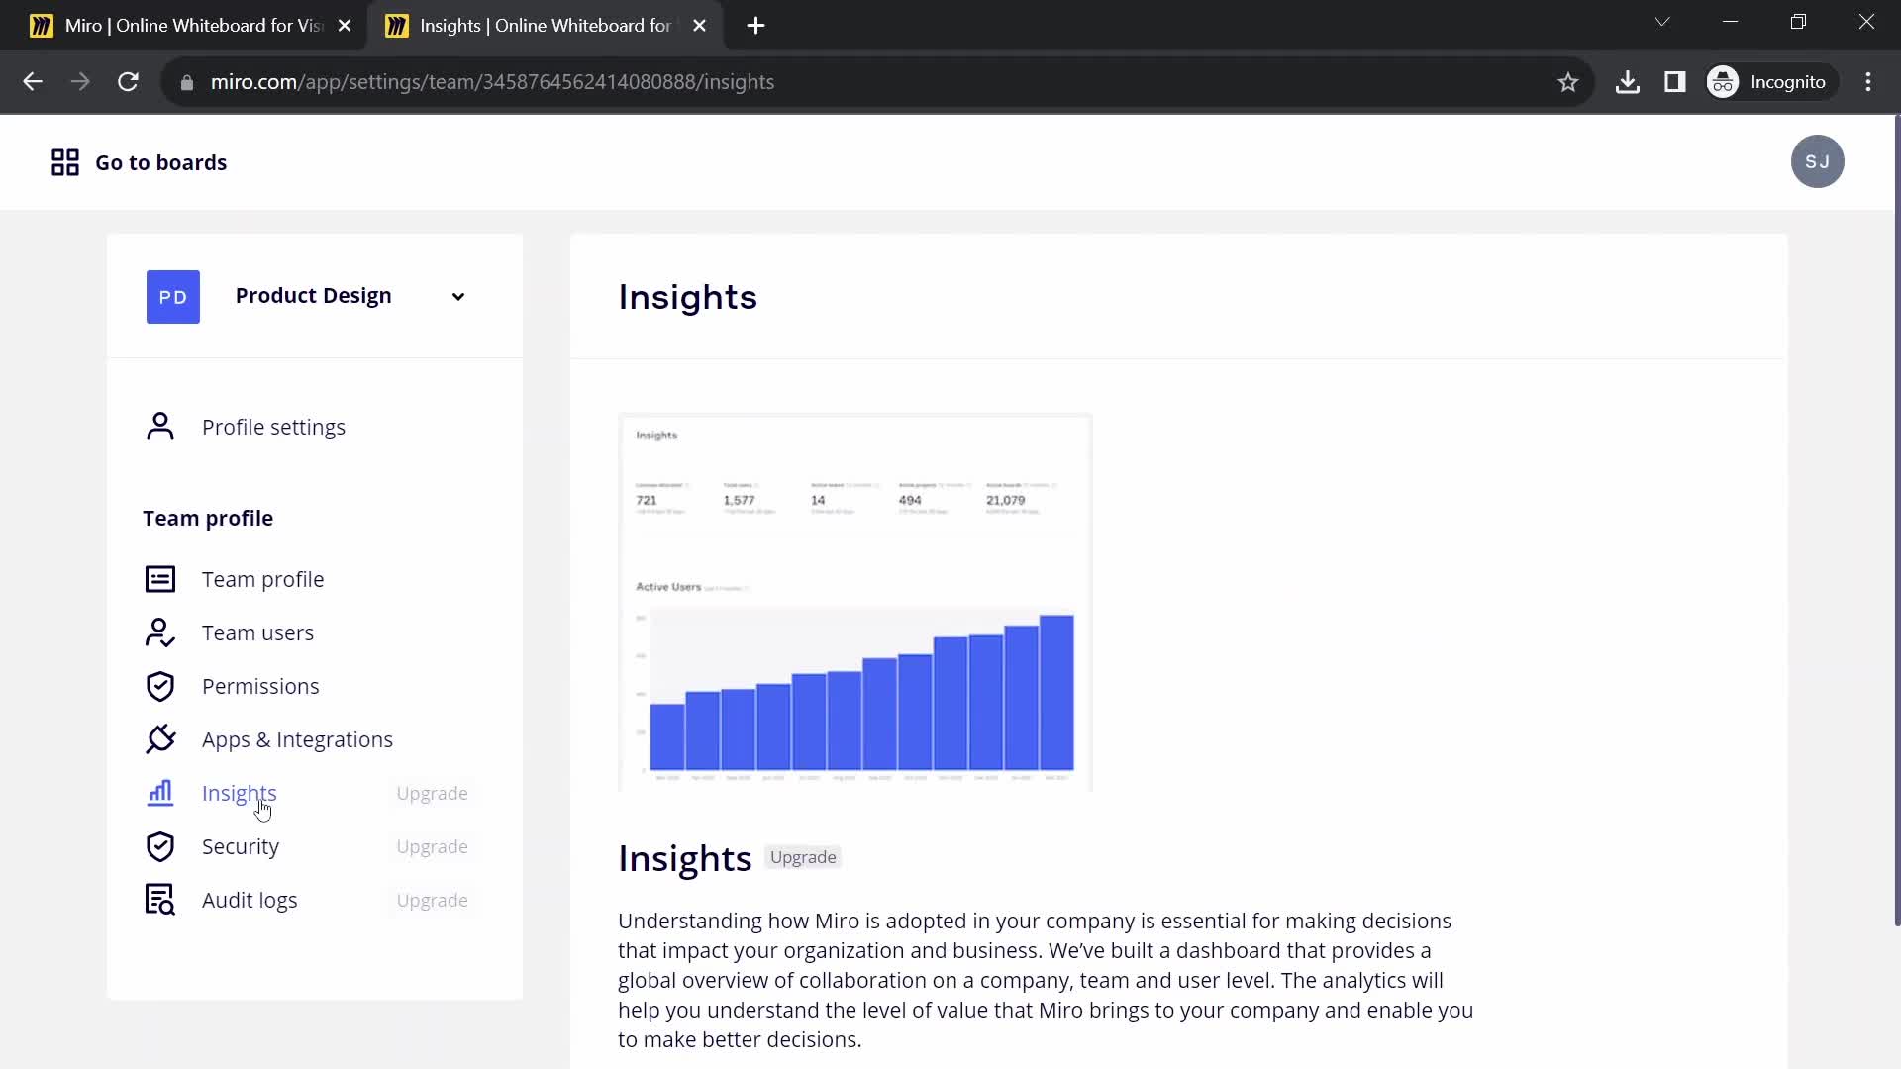
Task: Select the Team profile menu item
Action: 262,579
